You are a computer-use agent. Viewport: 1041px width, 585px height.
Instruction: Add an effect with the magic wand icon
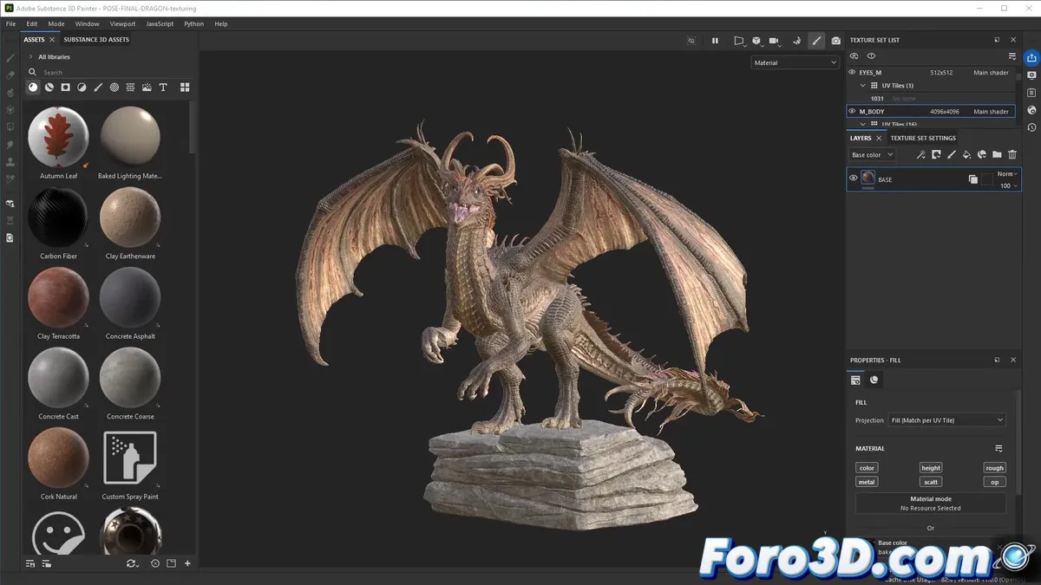point(920,154)
